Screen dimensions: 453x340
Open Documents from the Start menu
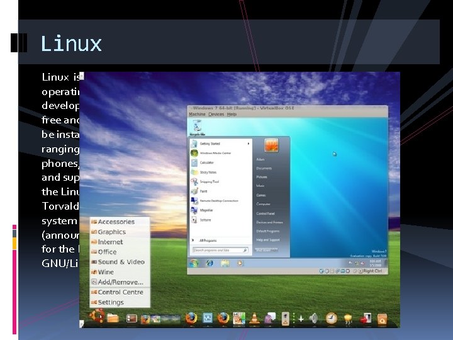coord(264,168)
